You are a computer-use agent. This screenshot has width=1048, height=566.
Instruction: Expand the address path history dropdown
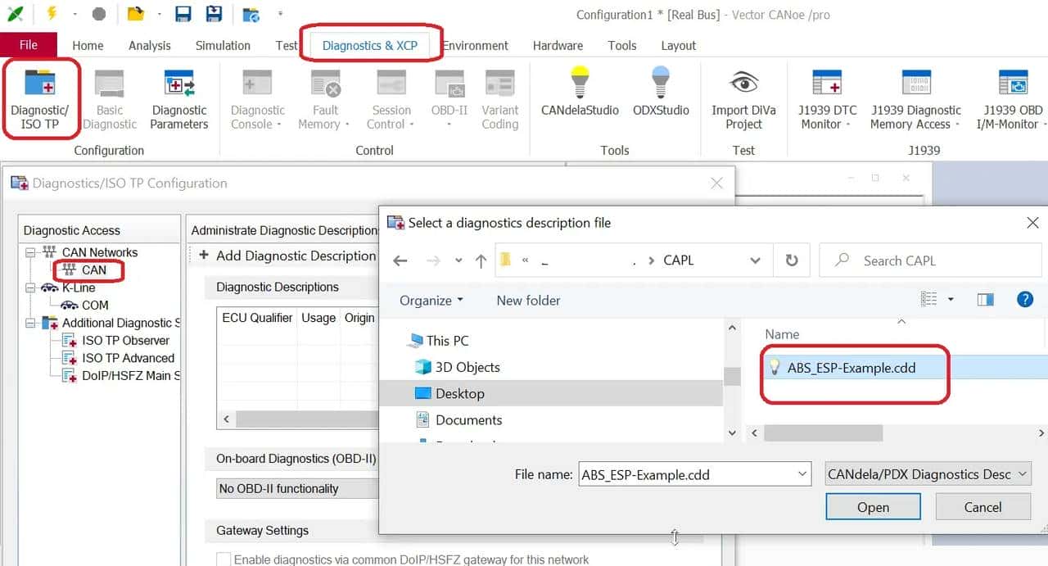(755, 260)
